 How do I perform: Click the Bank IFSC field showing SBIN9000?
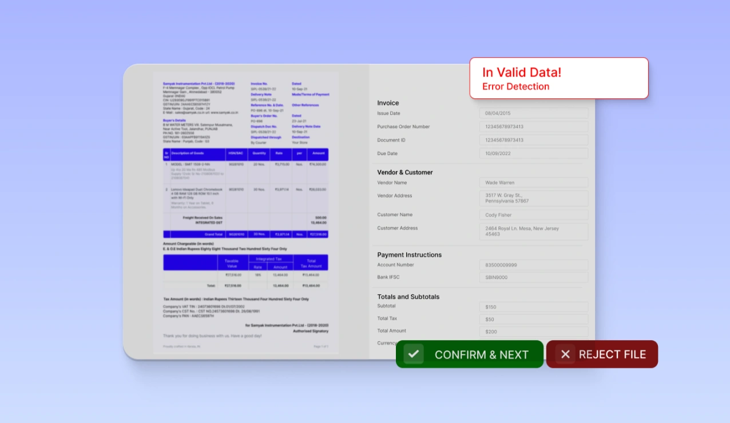click(x=533, y=277)
